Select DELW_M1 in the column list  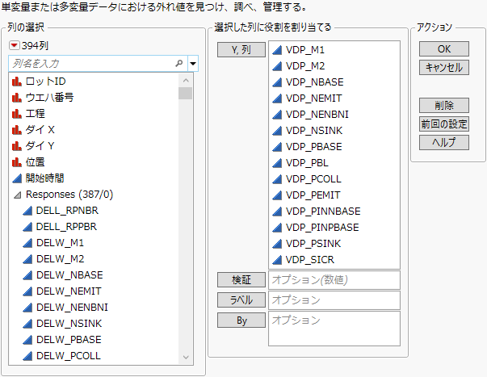[60, 243]
